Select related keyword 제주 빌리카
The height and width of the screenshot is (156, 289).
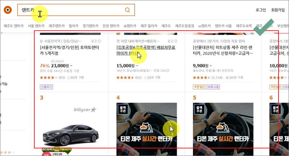(149, 26)
